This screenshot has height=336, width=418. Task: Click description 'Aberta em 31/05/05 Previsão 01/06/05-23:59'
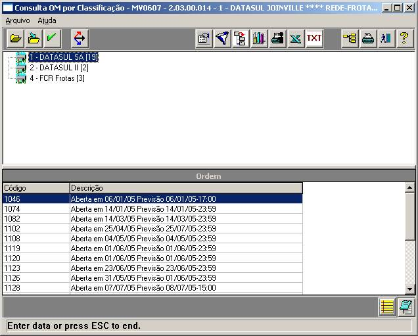(x=143, y=278)
